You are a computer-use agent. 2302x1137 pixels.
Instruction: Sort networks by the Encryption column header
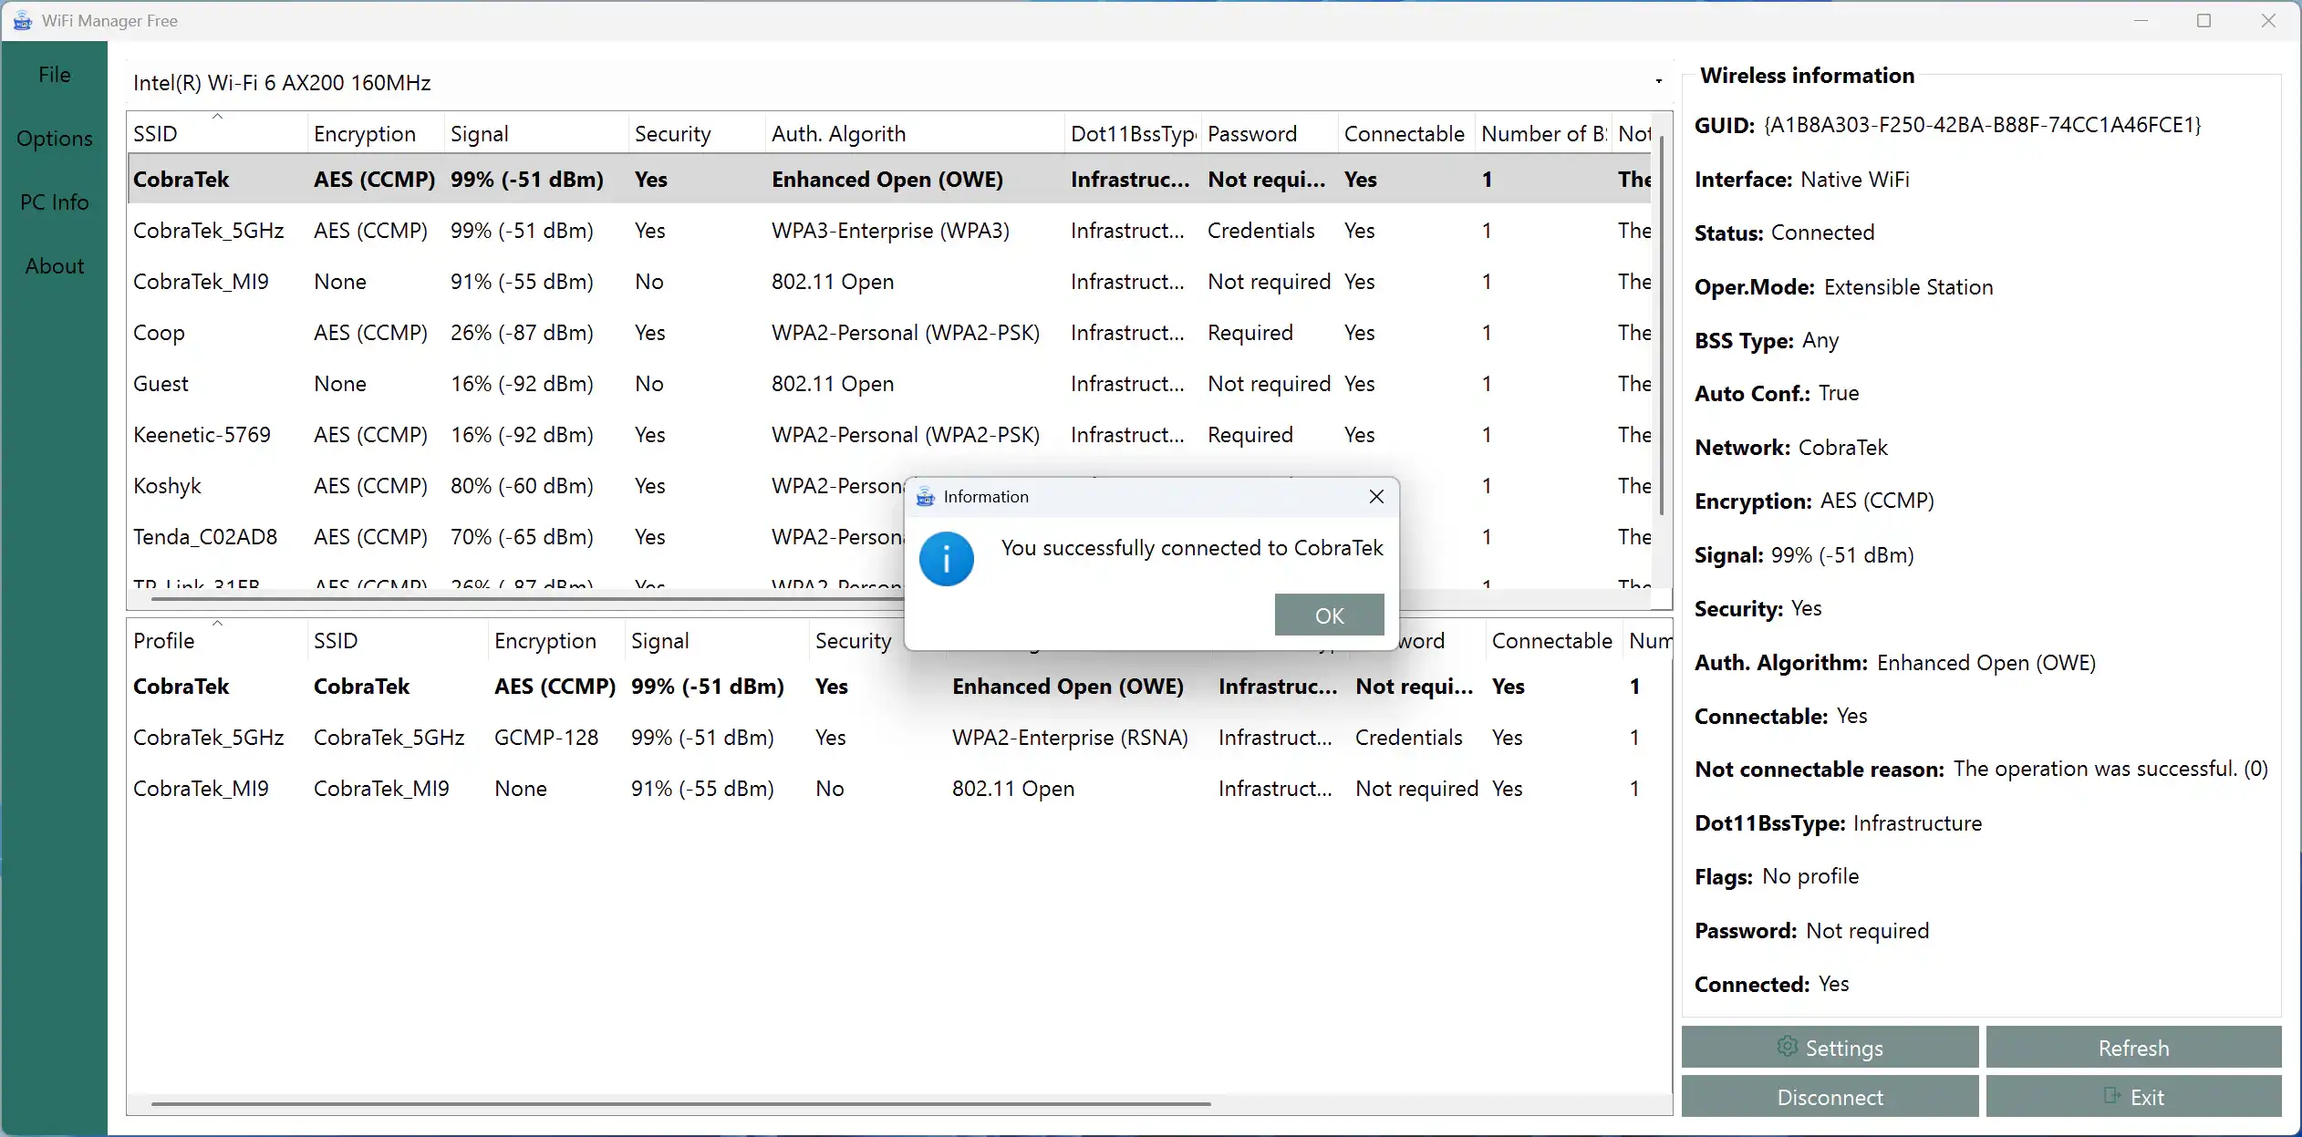point(365,134)
